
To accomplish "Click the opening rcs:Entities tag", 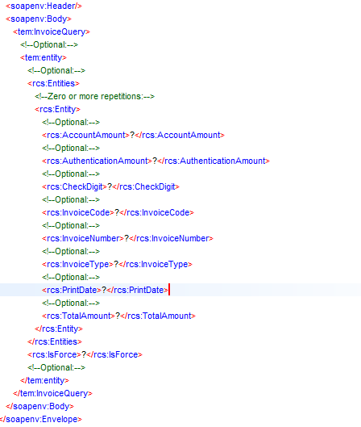I will [x=53, y=83].
